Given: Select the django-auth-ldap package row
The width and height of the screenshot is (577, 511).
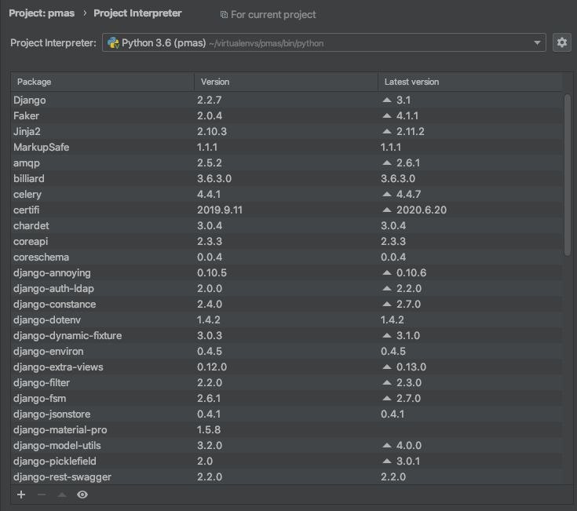Looking at the screenshot, I should (x=287, y=288).
